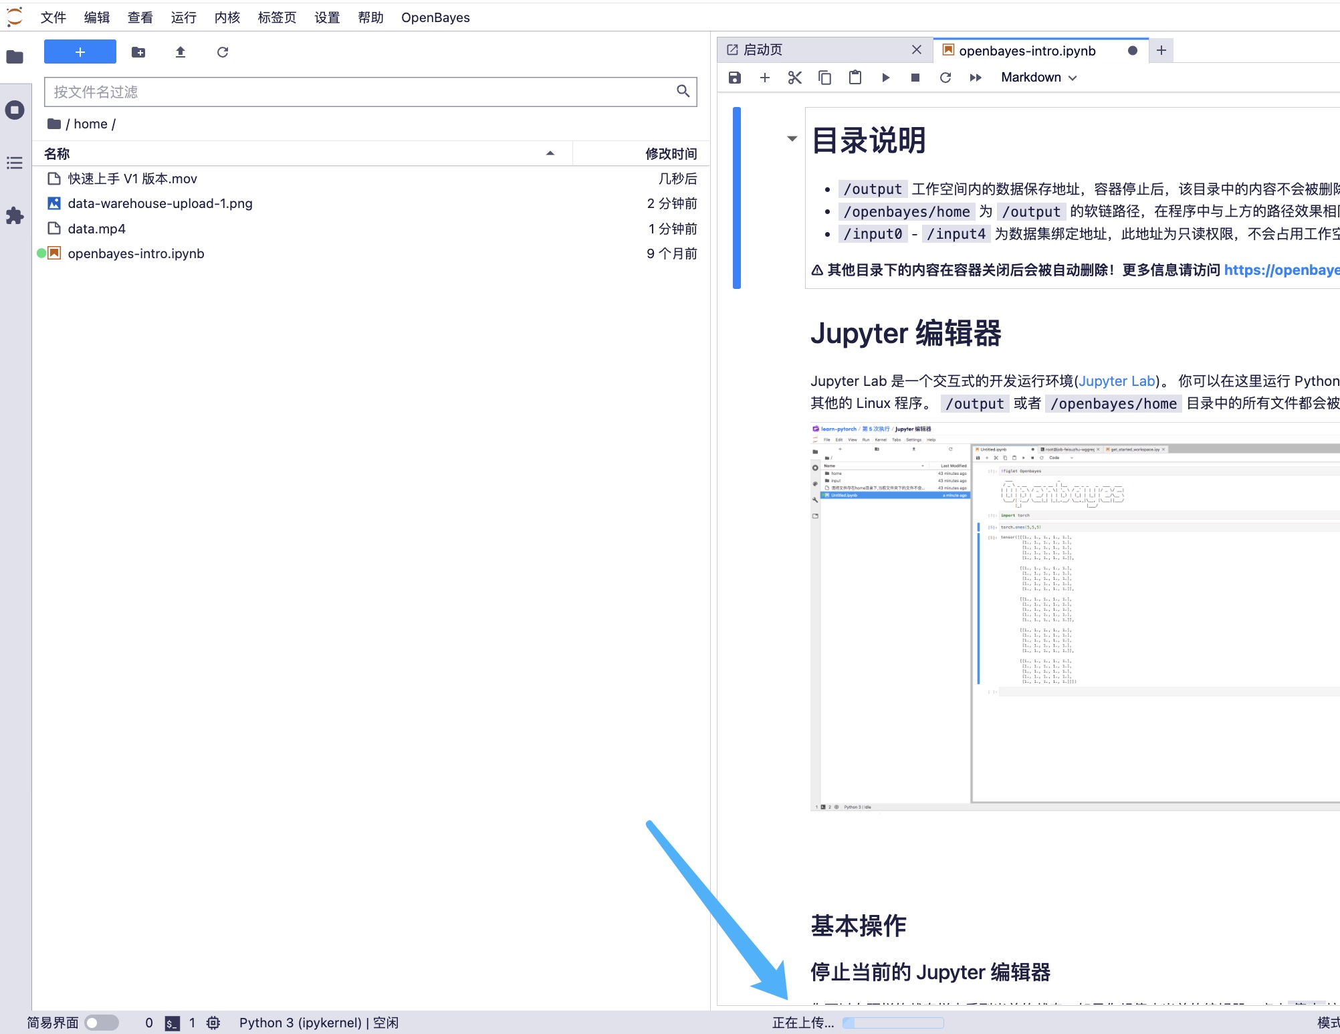Click the file name filter field
The width and height of the screenshot is (1340, 1034).
[x=361, y=92]
